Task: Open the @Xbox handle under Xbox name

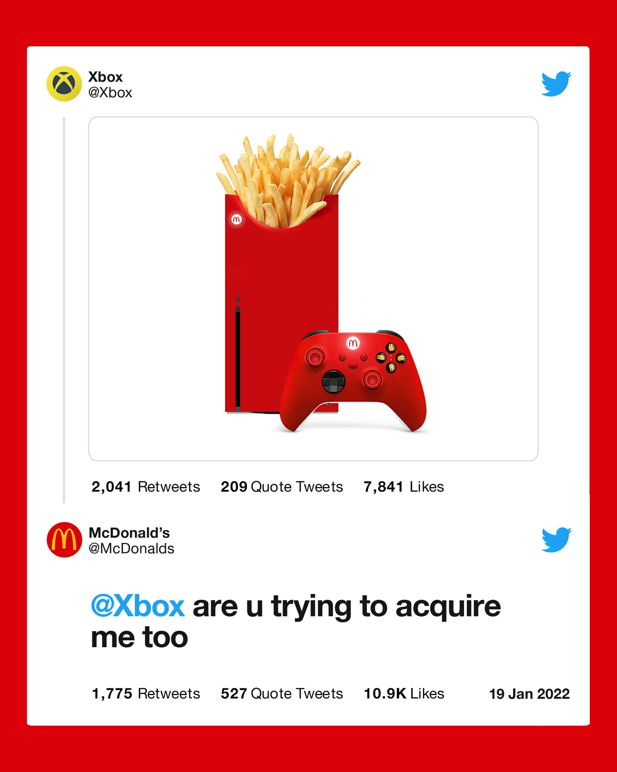Action: point(110,93)
